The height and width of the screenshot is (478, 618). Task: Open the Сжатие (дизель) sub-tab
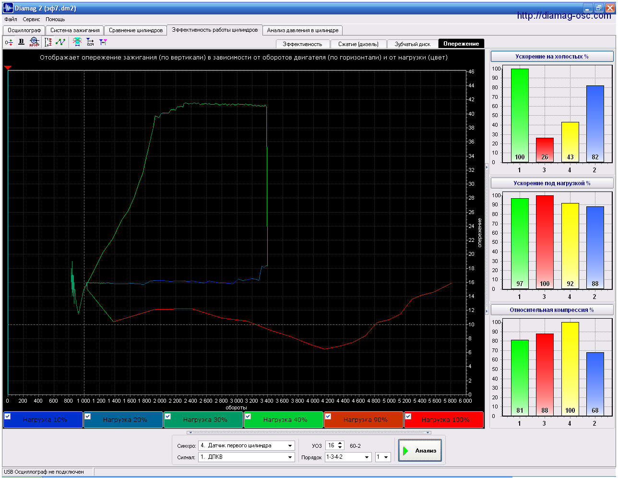click(358, 44)
